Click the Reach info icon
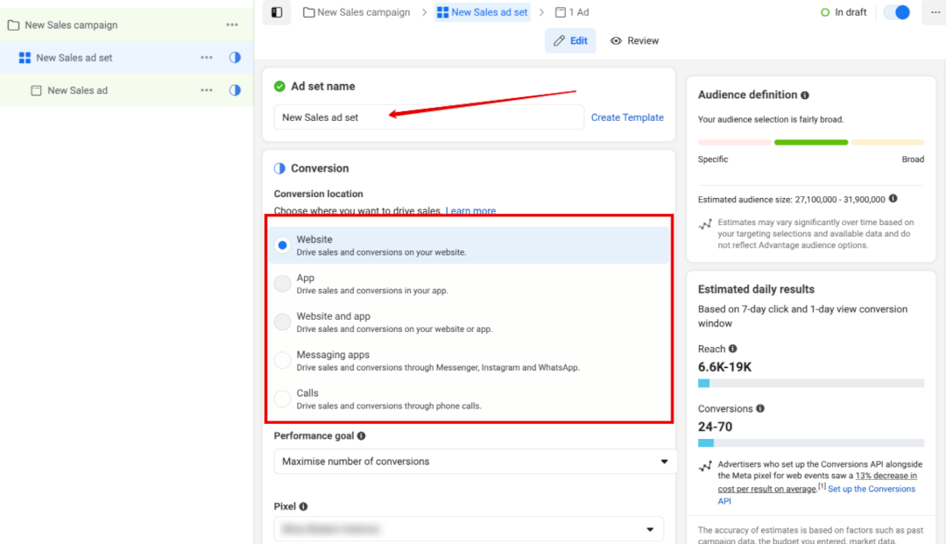Viewport: 946px width, 544px height. coord(732,349)
